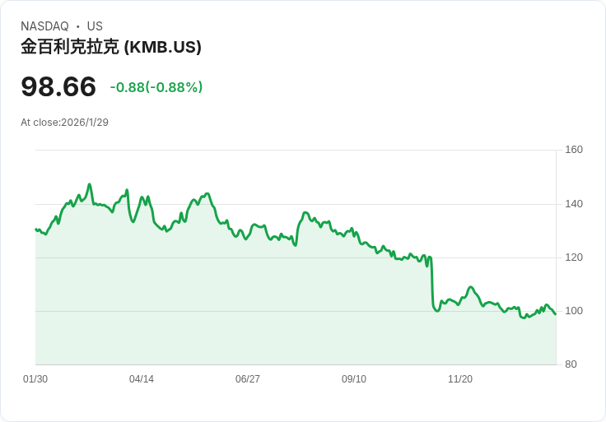This screenshot has height=422, width=606.
Task: Click the 01/30 date on the time axis
Action: (35, 379)
